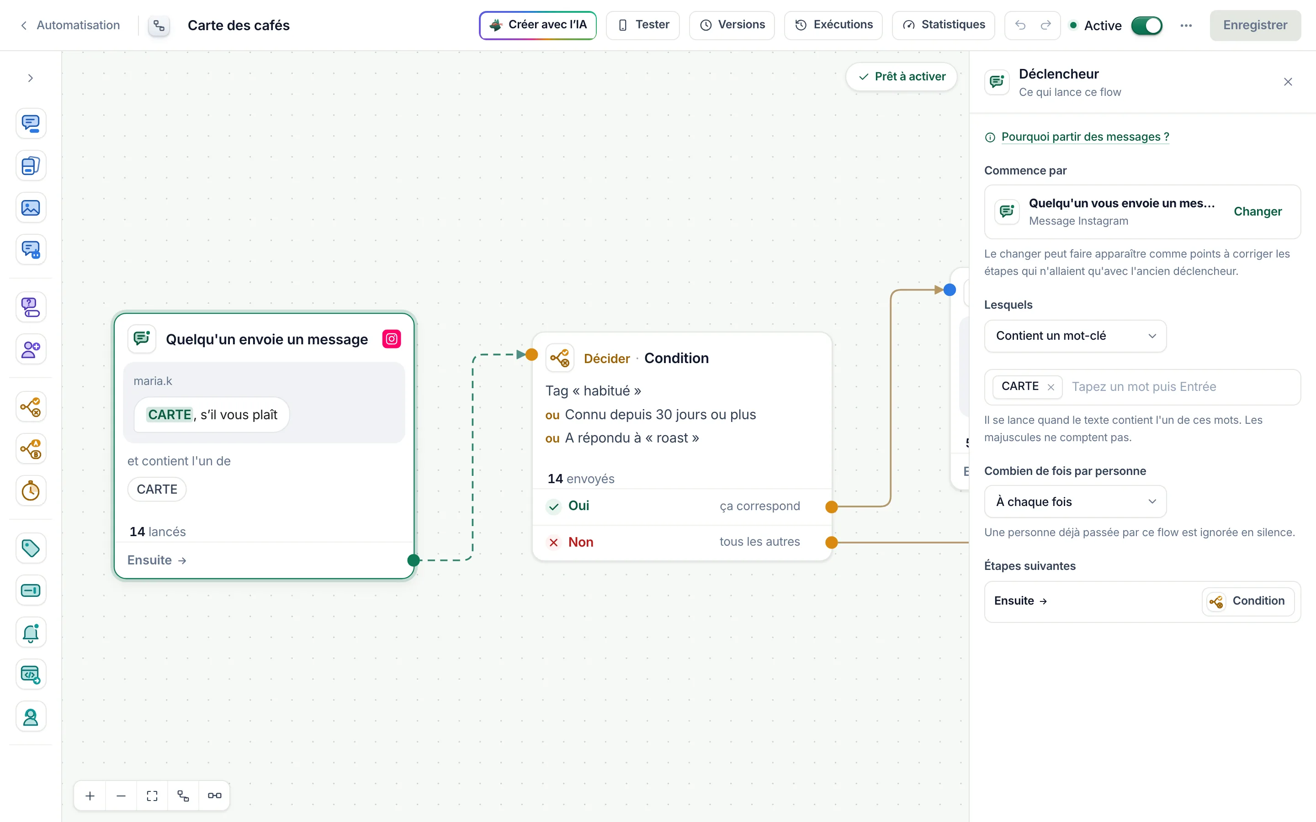Click the Non branch row
The width and height of the screenshot is (1316, 822).
pos(682,543)
